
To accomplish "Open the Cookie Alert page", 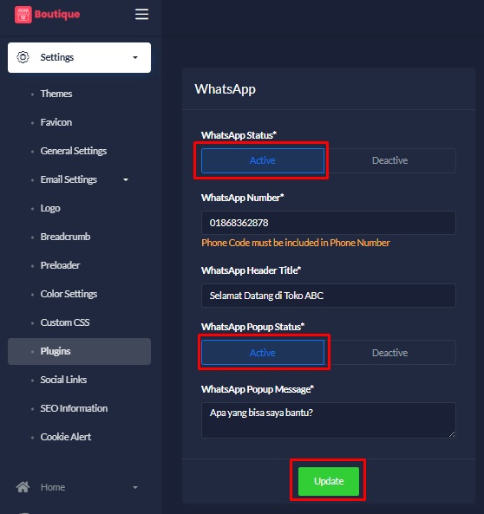I will pos(66,437).
